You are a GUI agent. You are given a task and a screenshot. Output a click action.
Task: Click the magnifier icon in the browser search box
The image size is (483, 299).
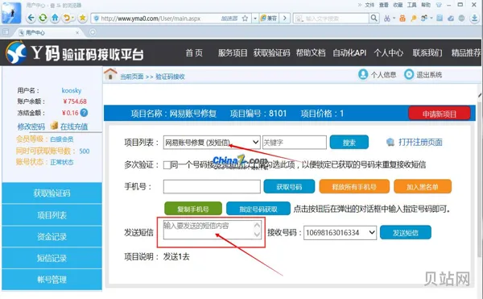point(374,19)
